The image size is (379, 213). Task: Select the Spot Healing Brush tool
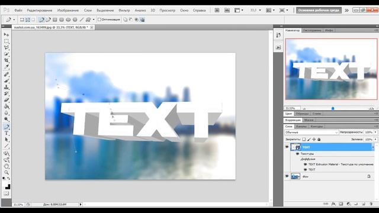pyautogui.click(x=7, y=75)
